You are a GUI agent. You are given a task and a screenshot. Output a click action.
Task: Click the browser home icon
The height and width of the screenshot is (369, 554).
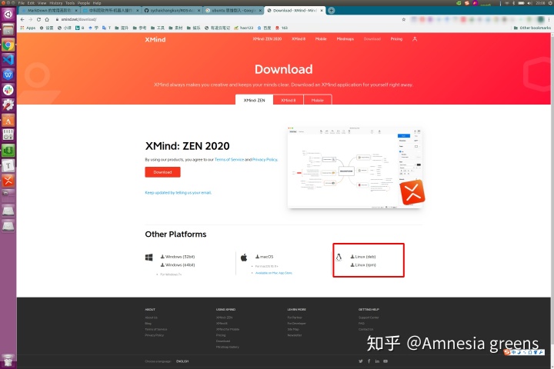47,19
